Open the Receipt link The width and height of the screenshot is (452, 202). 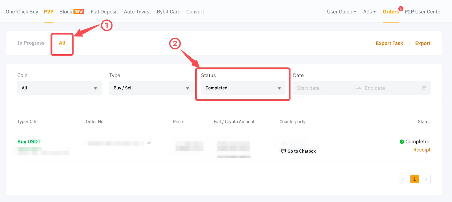pos(422,150)
